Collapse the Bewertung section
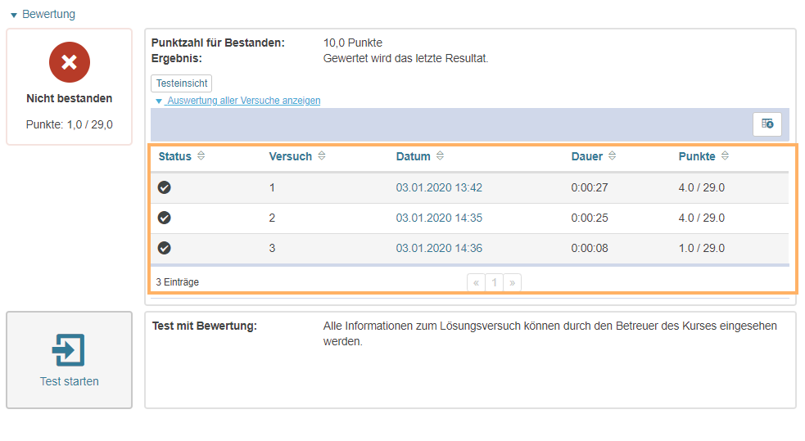 point(43,15)
